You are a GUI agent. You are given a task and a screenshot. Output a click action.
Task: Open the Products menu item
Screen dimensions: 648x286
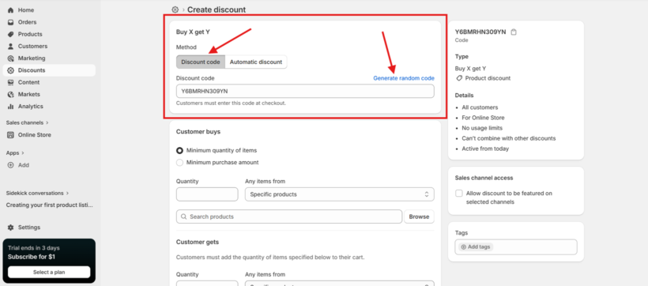coord(49,34)
